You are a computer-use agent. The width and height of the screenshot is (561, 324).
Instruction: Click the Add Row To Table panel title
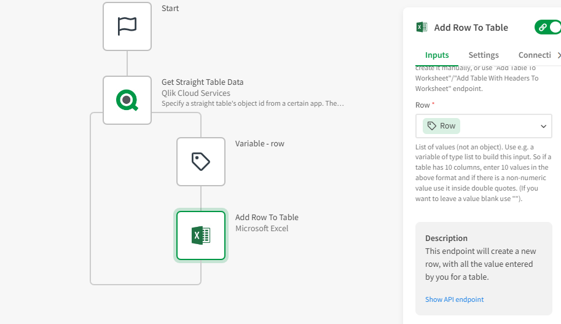click(x=471, y=27)
